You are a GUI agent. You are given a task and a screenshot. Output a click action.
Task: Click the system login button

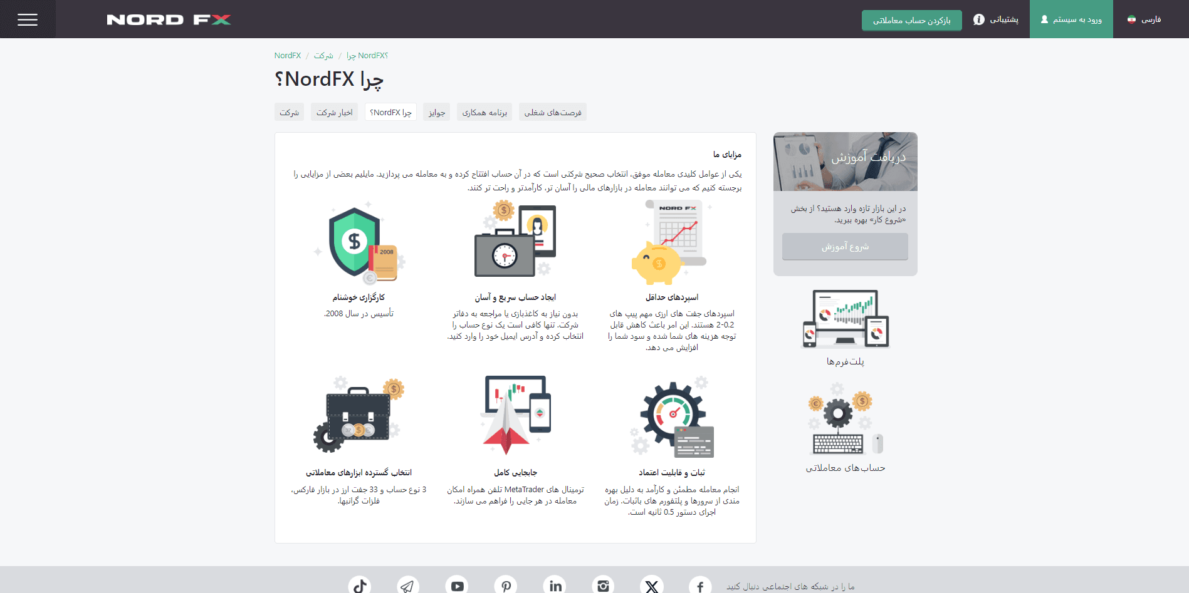tap(1071, 19)
